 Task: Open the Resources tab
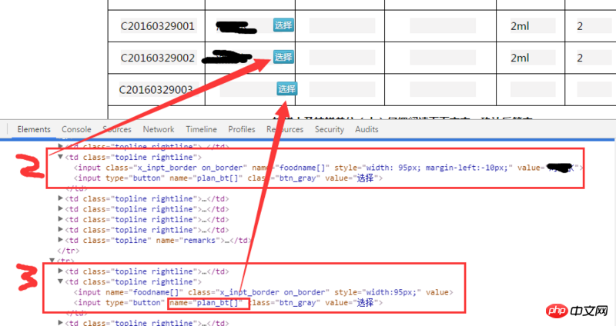[x=285, y=129]
